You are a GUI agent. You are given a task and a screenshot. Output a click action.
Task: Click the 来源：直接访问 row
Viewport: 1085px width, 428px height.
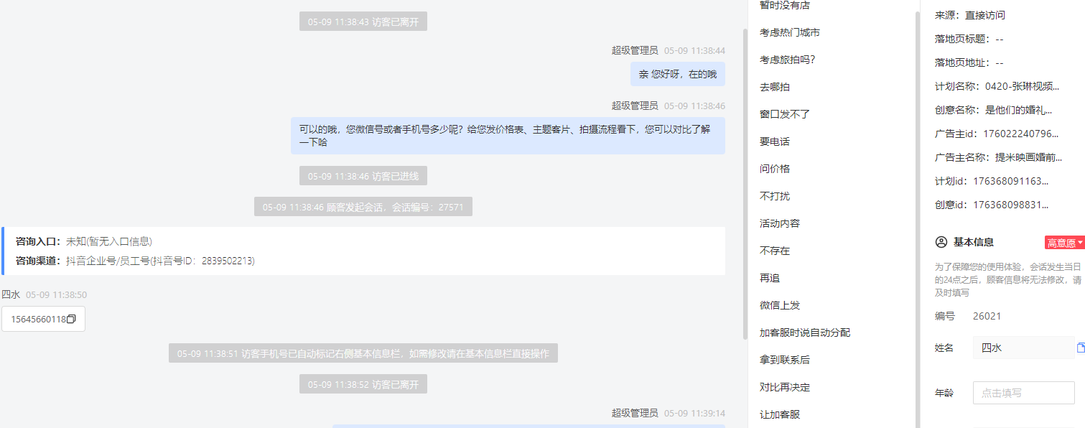pos(970,15)
